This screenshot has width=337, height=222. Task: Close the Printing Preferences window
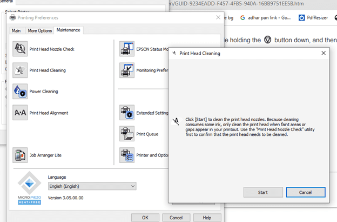click(x=218, y=17)
